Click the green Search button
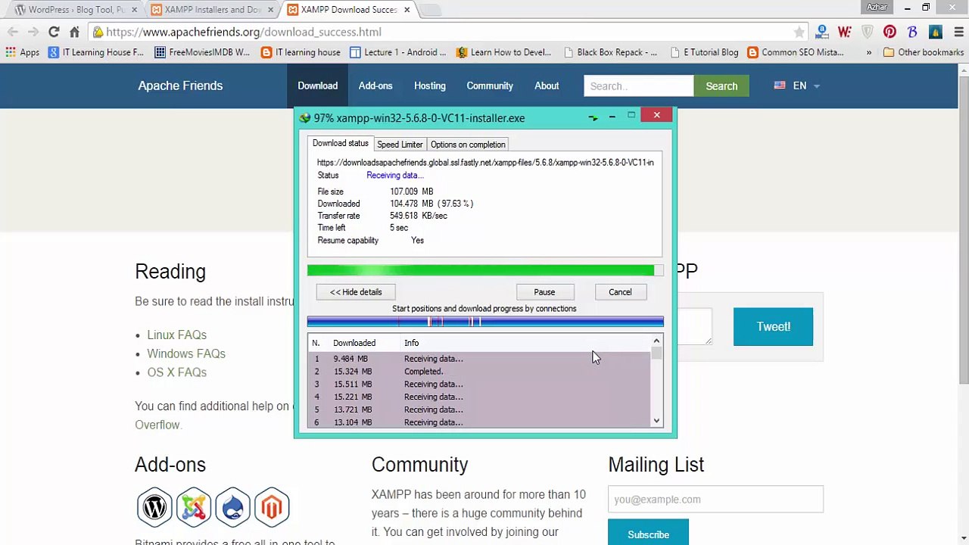The width and height of the screenshot is (969, 545). (x=721, y=86)
